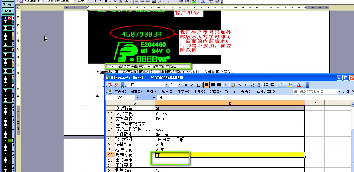The height and width of the screenshot is (172, 354).
Task: Open the Name Box dropdown next to B22
Action: pyautogui.click(x=137, y=97)
